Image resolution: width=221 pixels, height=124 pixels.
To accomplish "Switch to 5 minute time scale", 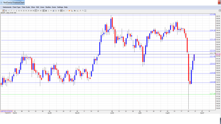I will coord(16,11).
